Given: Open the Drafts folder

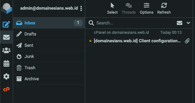Looking at the screenshot, I should [49, 34].
